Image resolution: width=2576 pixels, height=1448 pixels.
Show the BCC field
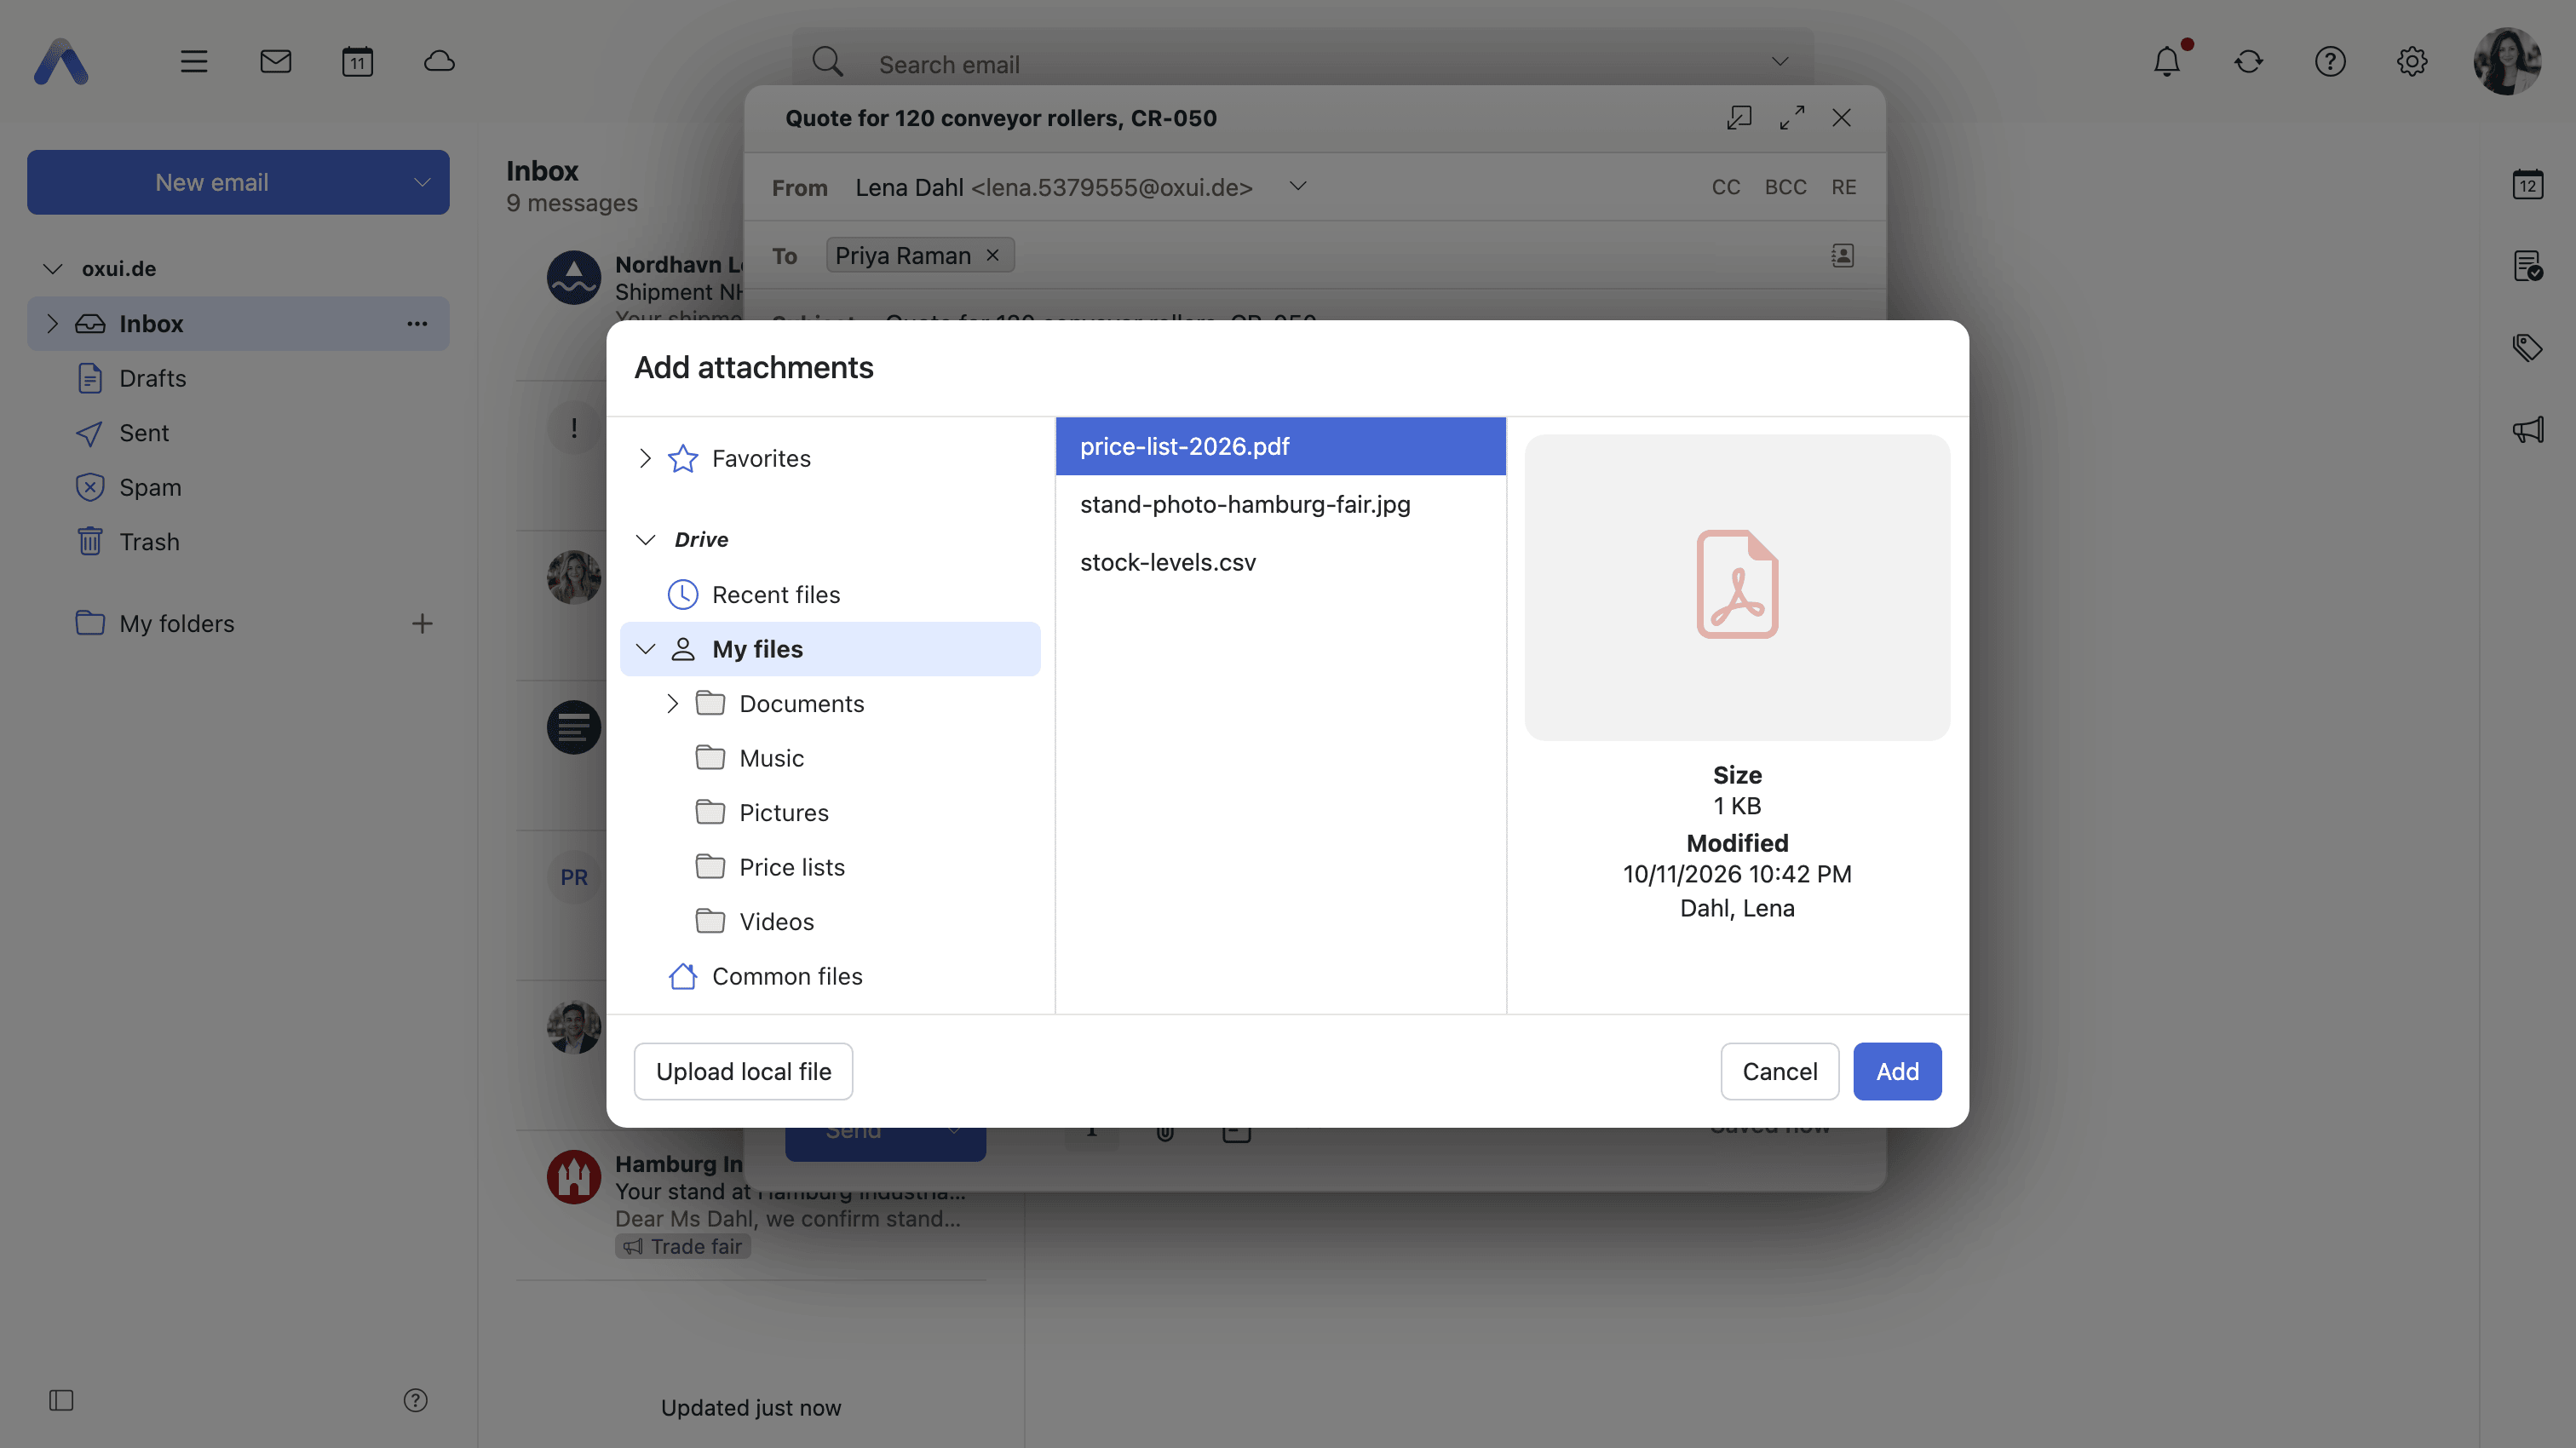(x=1785, y=187)
